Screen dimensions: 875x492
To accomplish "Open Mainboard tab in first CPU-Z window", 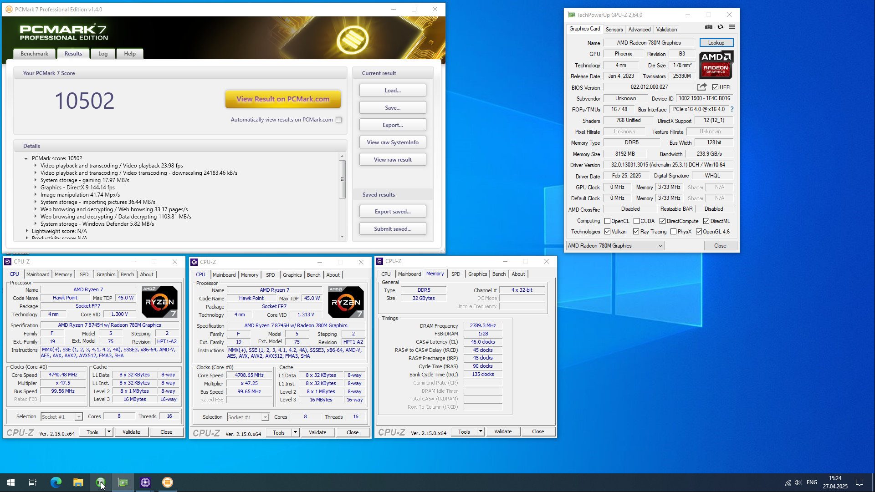I will 38,274.
